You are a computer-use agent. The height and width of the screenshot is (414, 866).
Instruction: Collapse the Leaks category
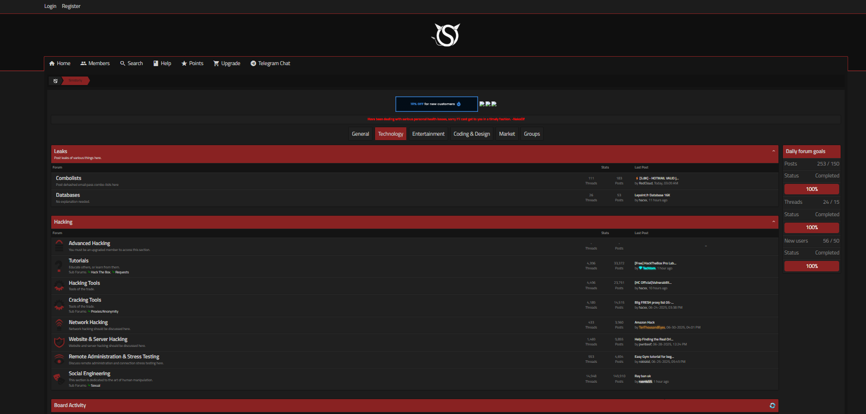pyautogui.click(x=773, y=151)
